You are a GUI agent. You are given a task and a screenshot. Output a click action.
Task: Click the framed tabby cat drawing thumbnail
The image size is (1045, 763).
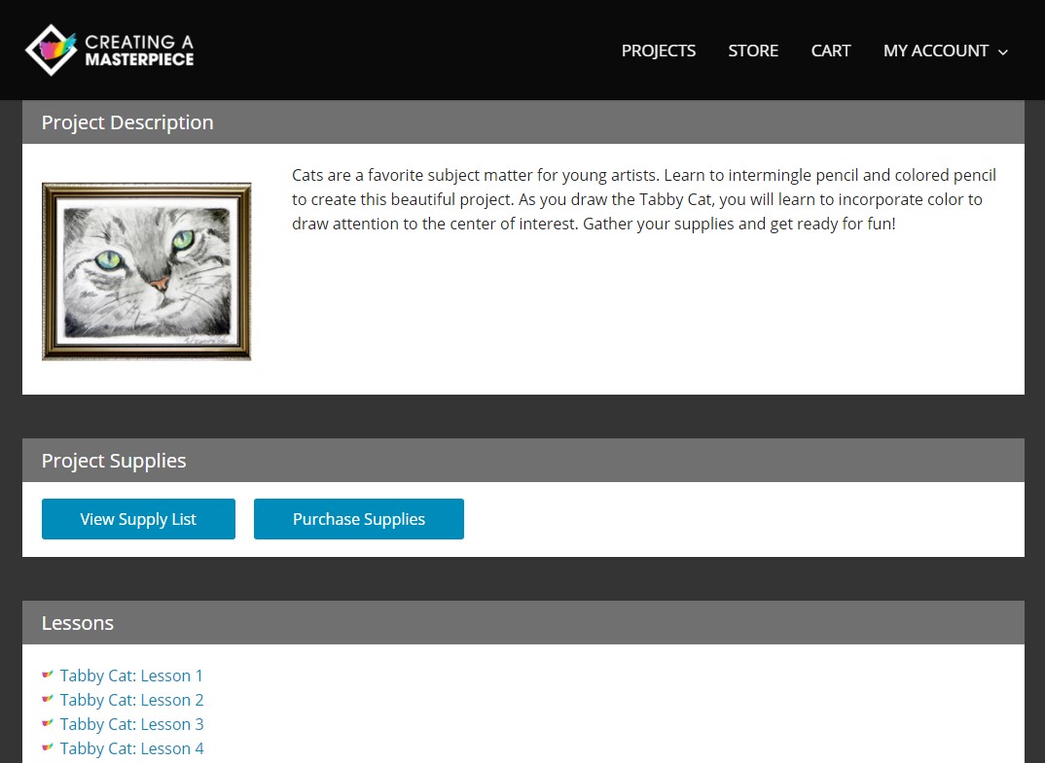147,271
